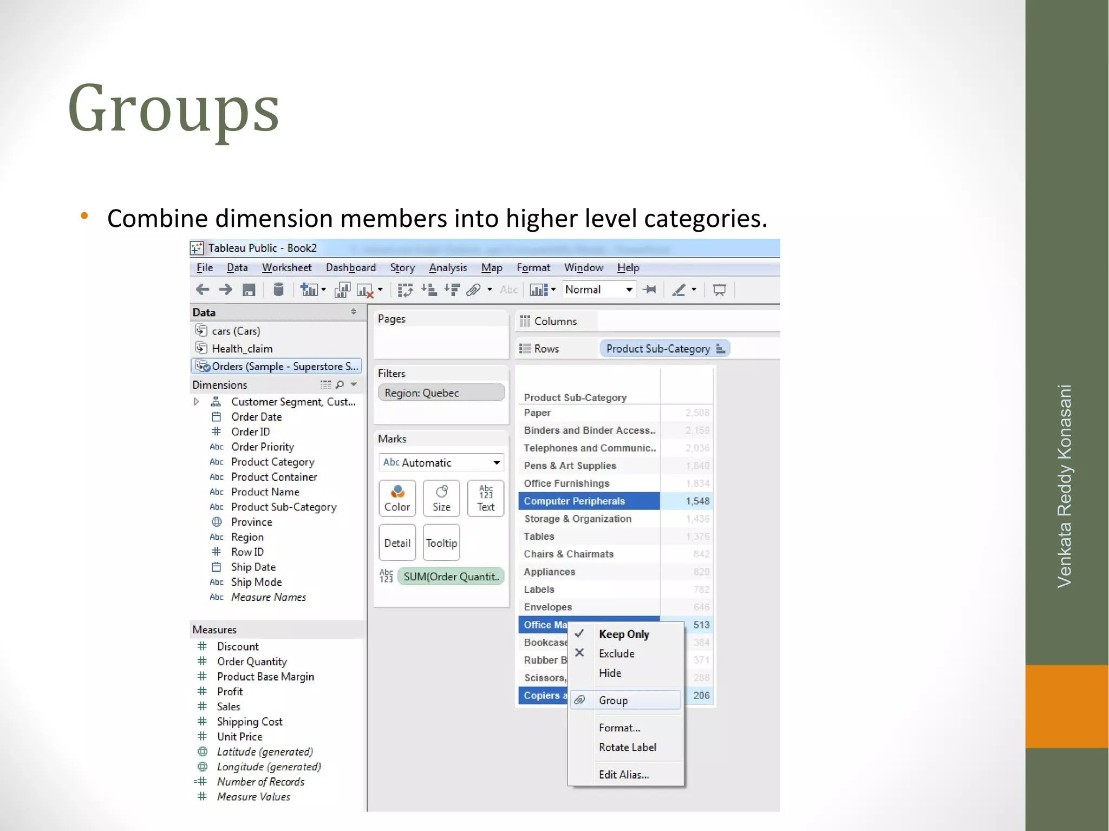Open the Worksheet menu

point(286,267)
